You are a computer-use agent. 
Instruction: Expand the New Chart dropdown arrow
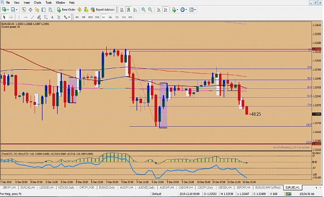point(8,10)
